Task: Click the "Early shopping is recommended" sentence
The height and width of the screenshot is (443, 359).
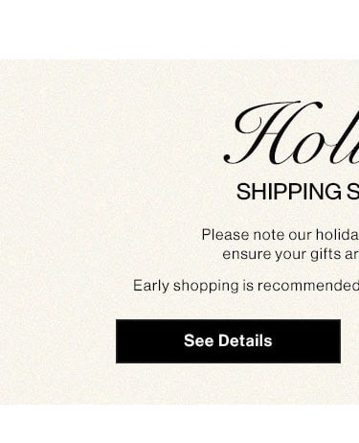Action: (x=246, y=286)
